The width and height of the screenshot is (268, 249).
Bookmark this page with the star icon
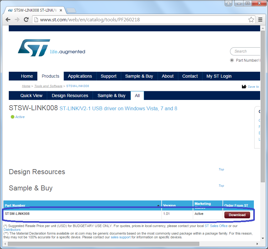point(251,20)
